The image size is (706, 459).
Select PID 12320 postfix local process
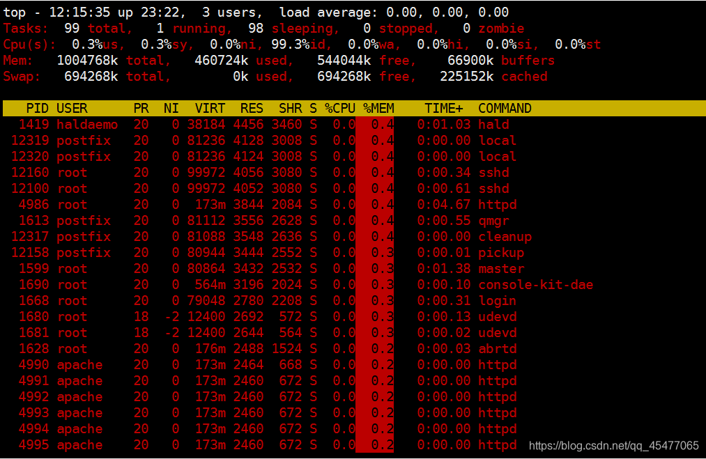click(30, 157)
